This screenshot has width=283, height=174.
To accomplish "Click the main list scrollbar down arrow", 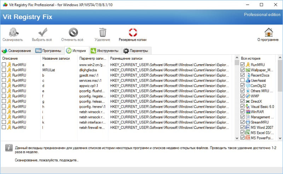I will click(x=237, y=138).
